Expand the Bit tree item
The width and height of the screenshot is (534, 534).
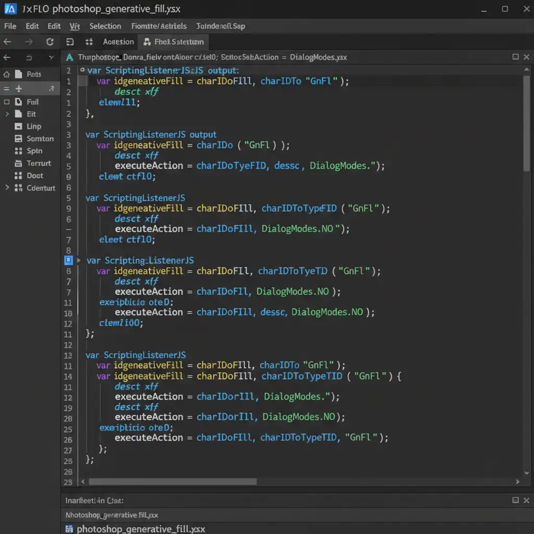point(7,114)
